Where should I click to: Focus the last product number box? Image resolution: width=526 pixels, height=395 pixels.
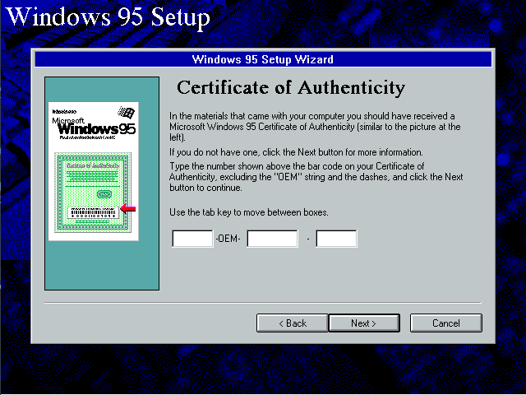pyautogui.click(x=336, y=239)
